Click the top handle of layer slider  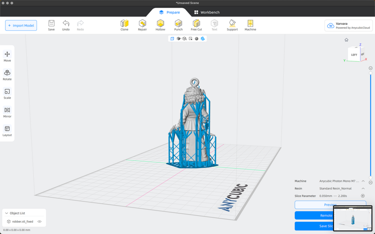coord(370,73)
